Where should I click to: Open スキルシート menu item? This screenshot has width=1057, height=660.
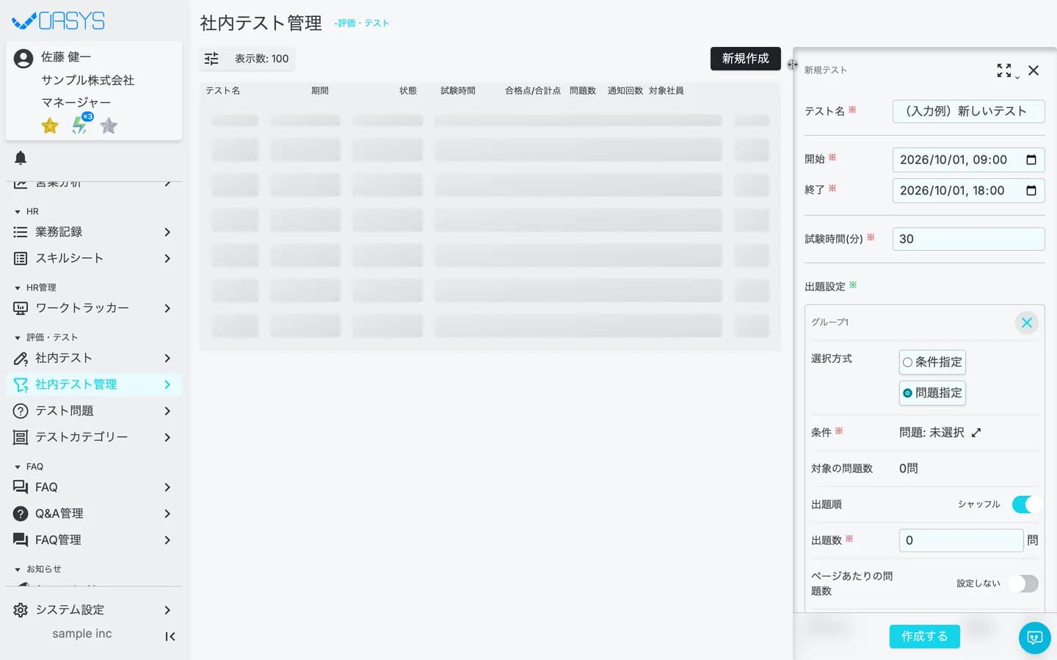94,258
